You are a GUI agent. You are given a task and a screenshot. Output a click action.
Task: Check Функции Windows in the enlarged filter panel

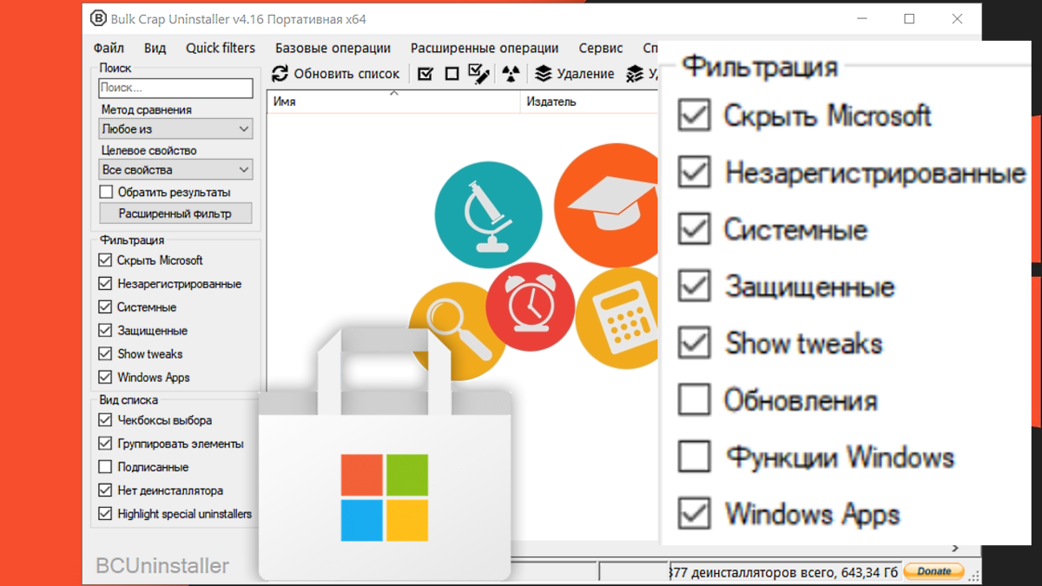[694, 457]
